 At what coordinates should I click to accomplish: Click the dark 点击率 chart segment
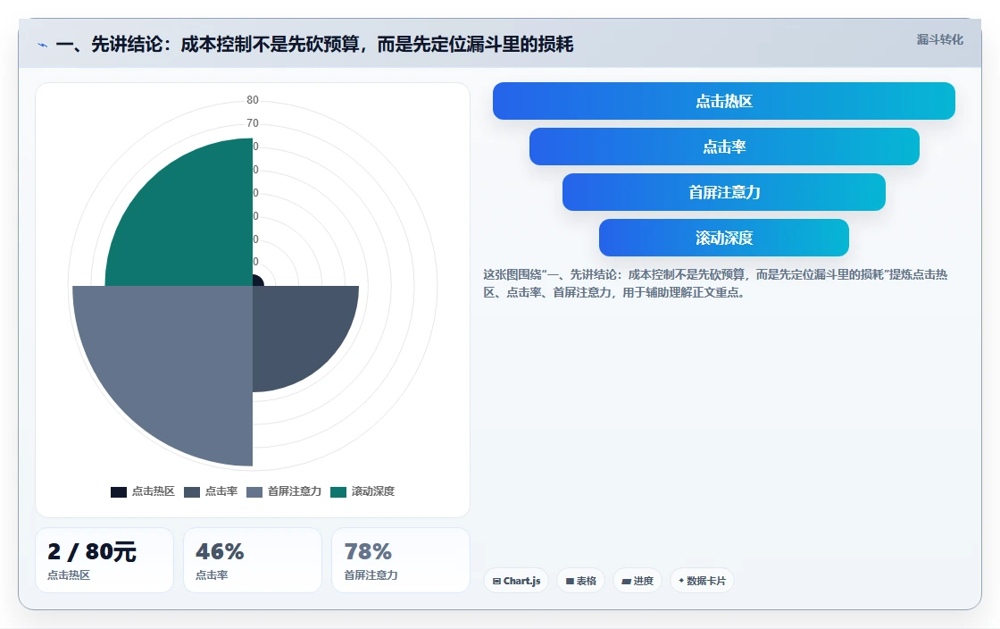click(300, 331)
